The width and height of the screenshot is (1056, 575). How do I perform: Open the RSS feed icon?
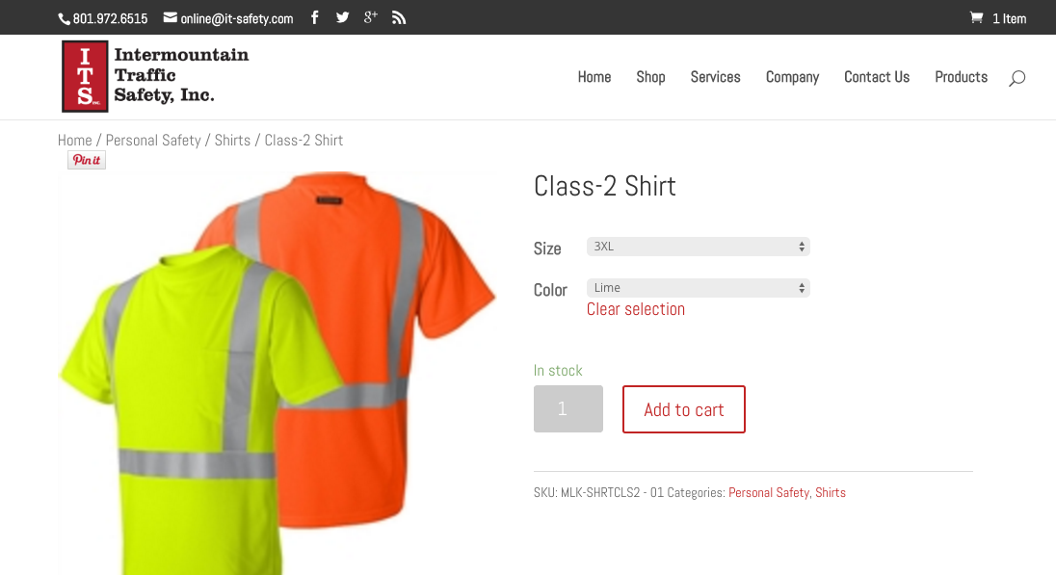(399, 18)
